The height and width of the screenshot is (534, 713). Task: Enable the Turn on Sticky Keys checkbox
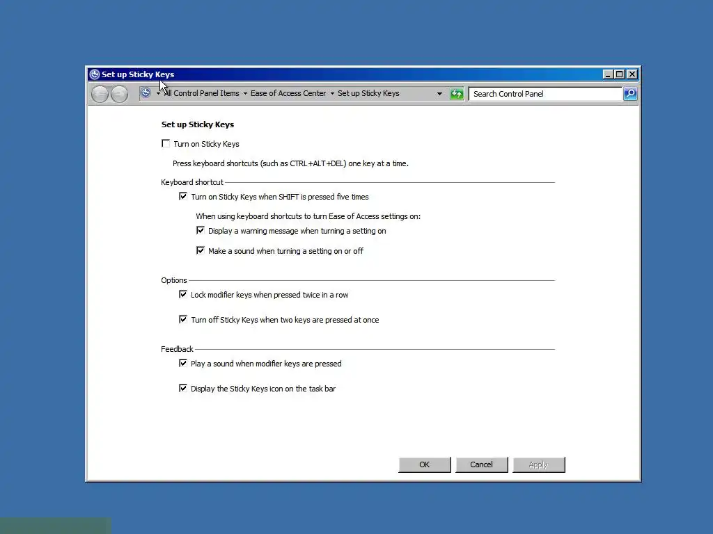pos(166,143)
